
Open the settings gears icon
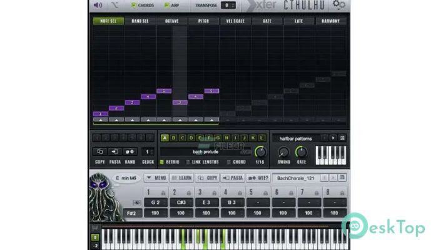tap(339, 5)
